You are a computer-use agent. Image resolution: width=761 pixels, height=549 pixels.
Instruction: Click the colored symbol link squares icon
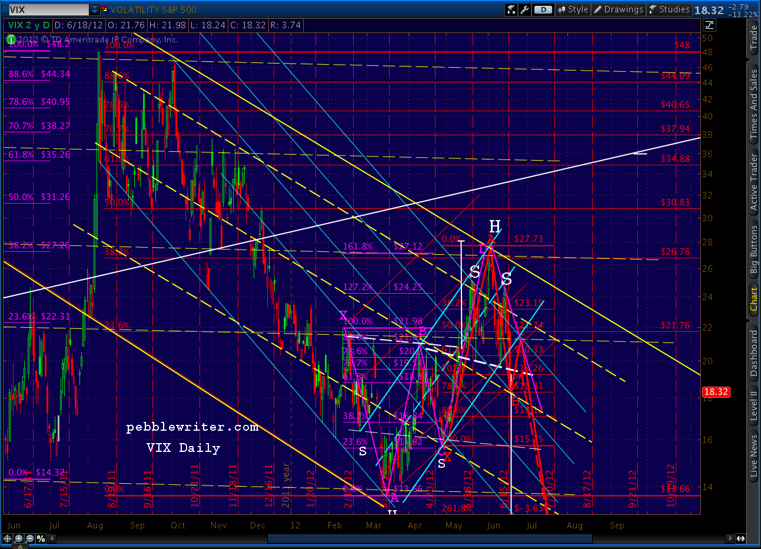coord(105,9)
